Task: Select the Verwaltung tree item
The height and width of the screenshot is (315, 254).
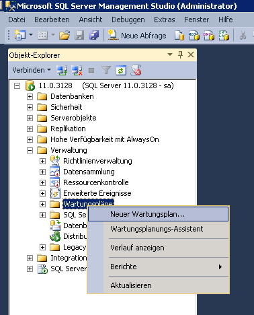Action: coord(69,150)
